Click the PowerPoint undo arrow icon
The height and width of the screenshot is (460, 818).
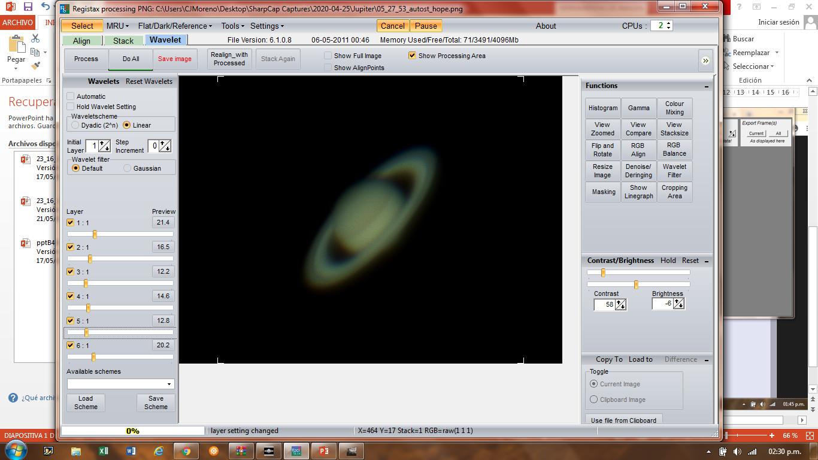pos(46,7)
